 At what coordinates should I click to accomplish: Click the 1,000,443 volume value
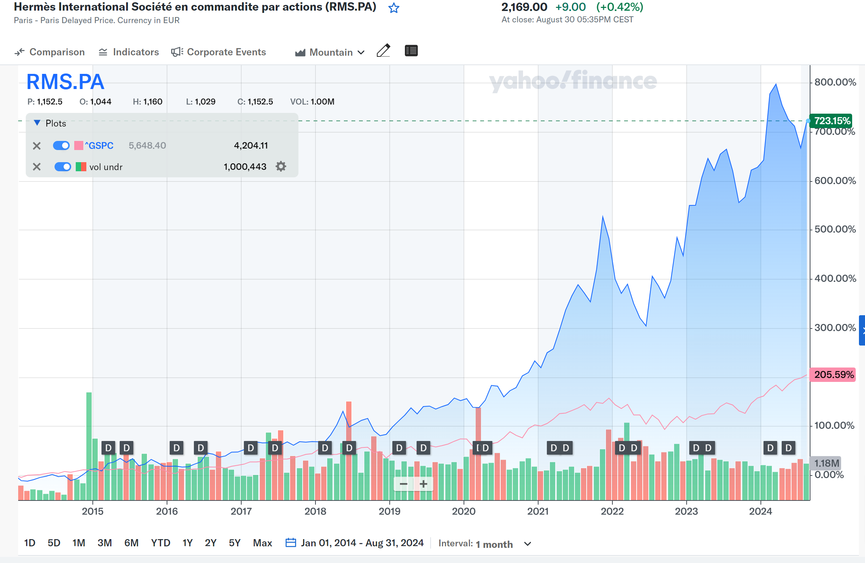(245, 167)
